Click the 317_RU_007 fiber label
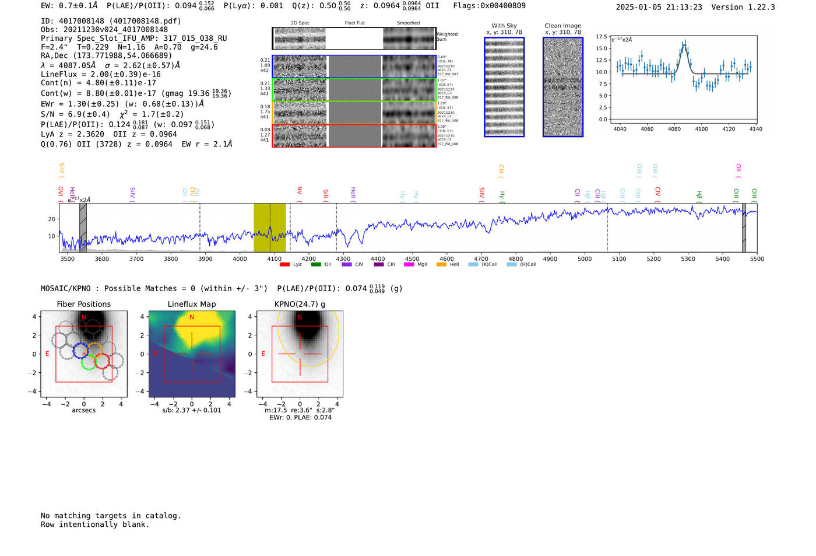 point(448,75)
